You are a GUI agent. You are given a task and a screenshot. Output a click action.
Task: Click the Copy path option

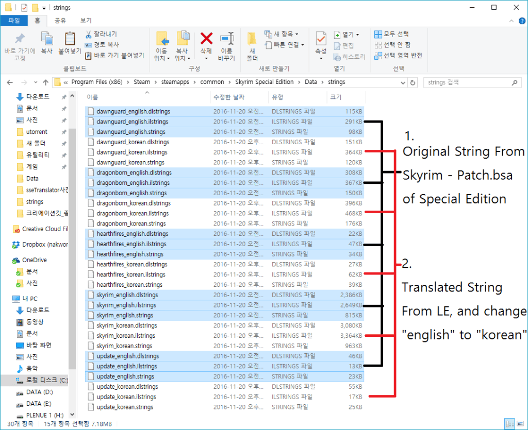click(x=102, y=45)
